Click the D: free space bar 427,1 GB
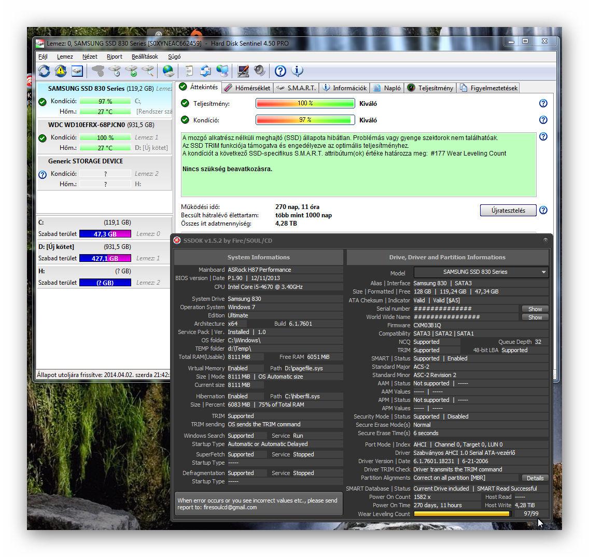Viewport: 589px width, 557px height. pos(105,258)
